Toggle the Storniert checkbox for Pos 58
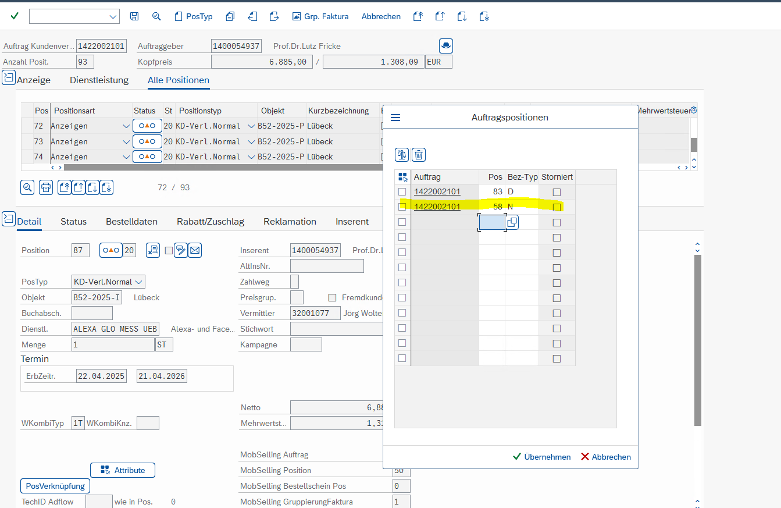Image resolution: width=781 pixels, height=508 pixels. (557, 207)
